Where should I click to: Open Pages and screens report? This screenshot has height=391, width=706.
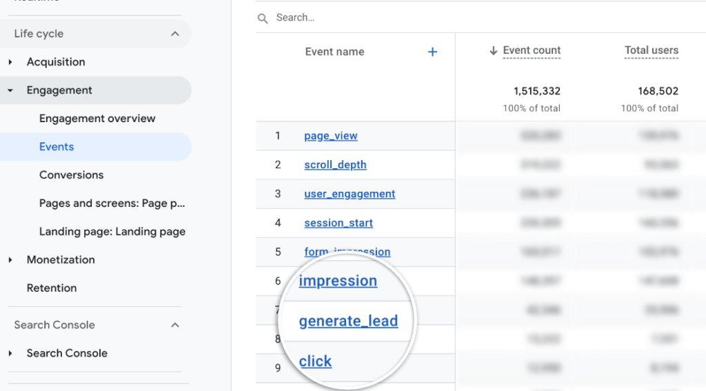point(112,203)
